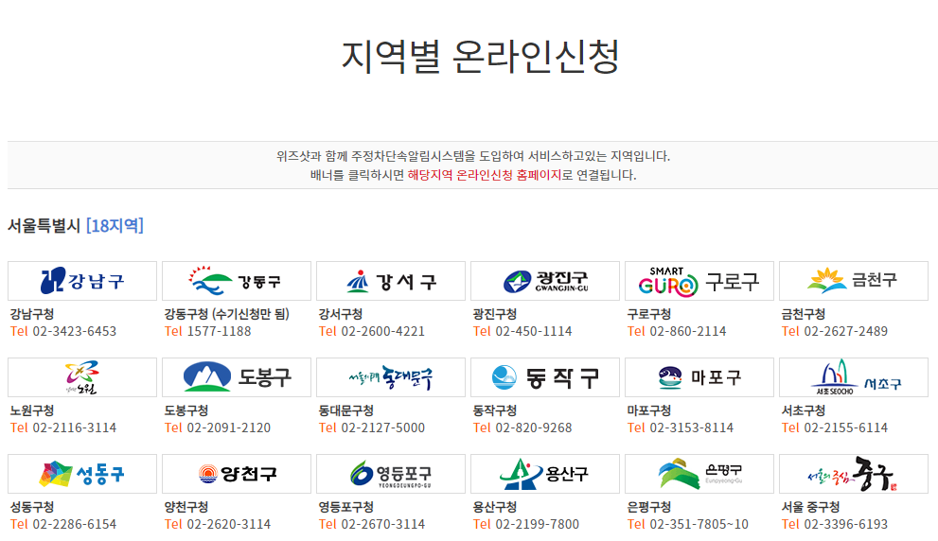Click phone number 02-2155-6114
Image resolution: width=938 pixels, height=541 pixels.
846,428
